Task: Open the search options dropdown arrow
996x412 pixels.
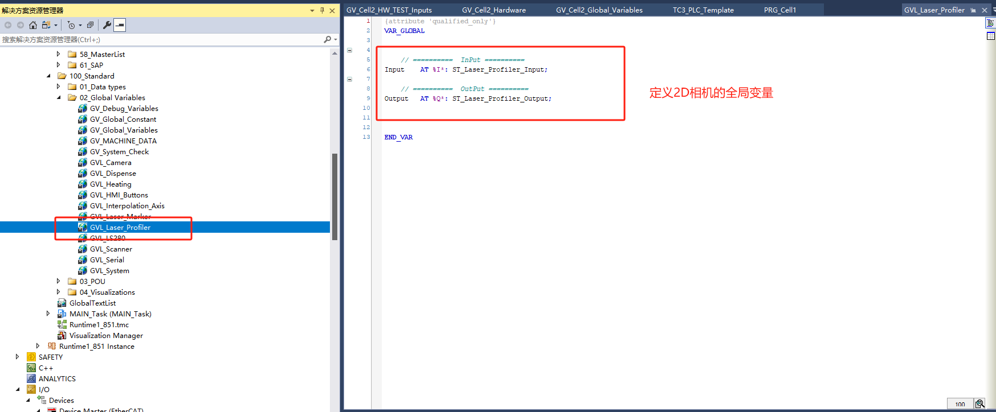Action: click(x=336, y=39)
